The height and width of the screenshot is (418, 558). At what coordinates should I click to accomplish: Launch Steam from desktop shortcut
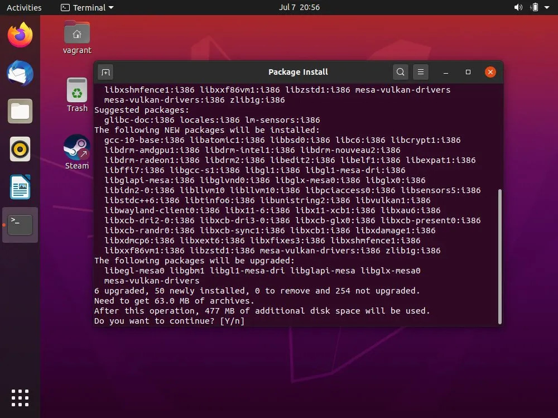pos(77,152)
